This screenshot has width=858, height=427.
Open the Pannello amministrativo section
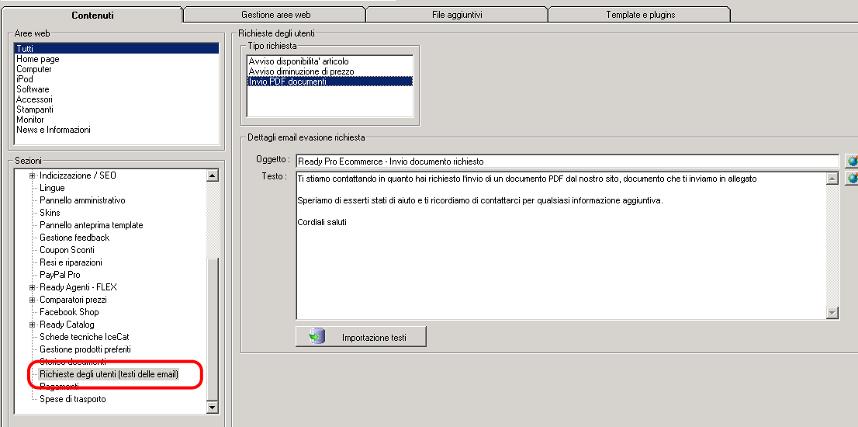click(x=82, y=200)
